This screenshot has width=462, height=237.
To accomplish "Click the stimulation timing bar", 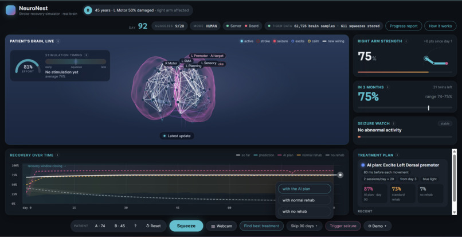I will [76, 61].
